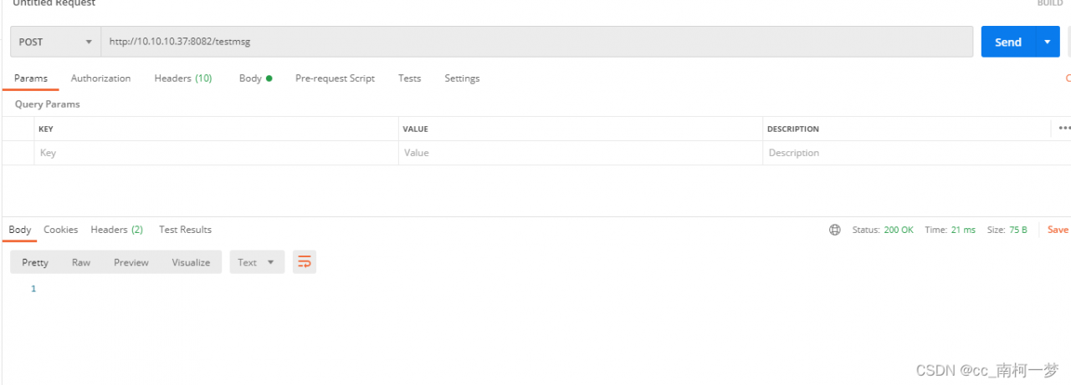This screenshot has width=1071, height=385.
Task: Click the Query Params heading
Action: (x=48, y=104)
